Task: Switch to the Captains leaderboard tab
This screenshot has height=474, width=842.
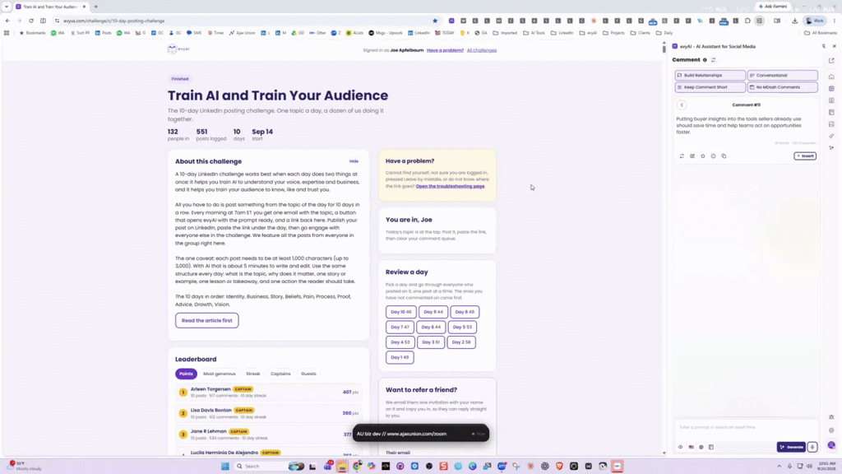Action: point(280,374)
